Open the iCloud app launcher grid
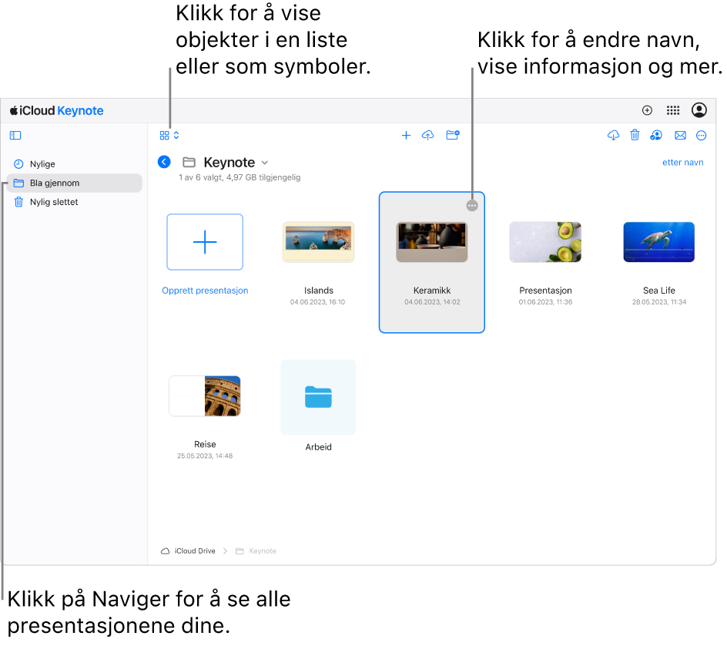The height and width of the screenshot is (646, 727). click(x=673, y=110)
